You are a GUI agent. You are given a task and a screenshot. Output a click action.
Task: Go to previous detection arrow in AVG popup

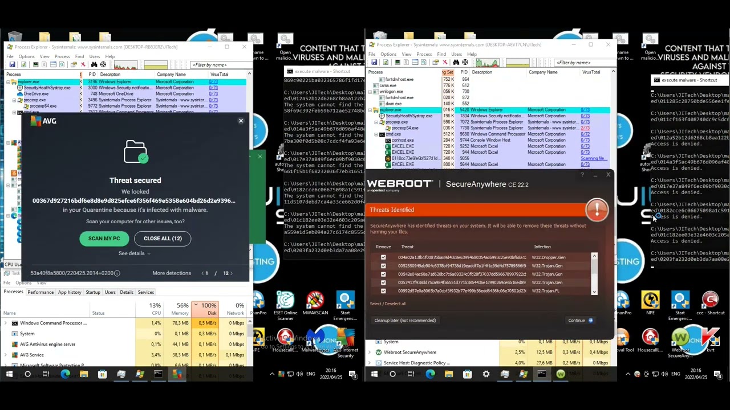point(202,273)
